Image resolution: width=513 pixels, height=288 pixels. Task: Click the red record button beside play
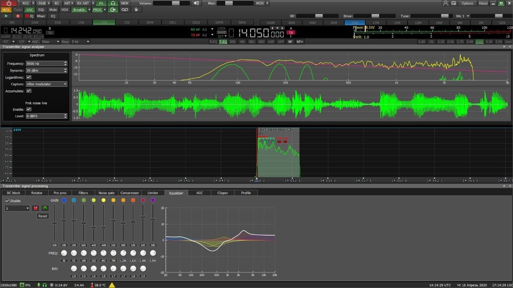pyautogui.click(x=18, y=16)
